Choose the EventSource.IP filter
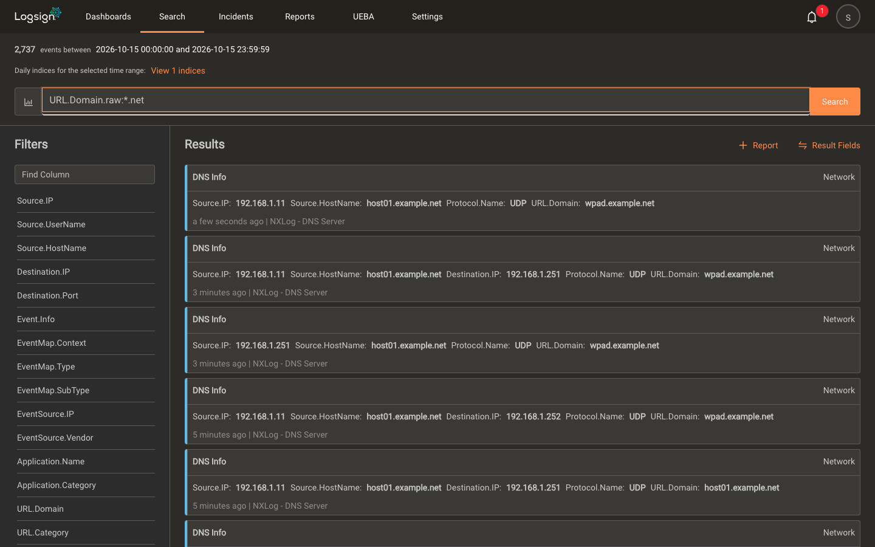Viewport: 875px width, 547px height. click(84, 414)
